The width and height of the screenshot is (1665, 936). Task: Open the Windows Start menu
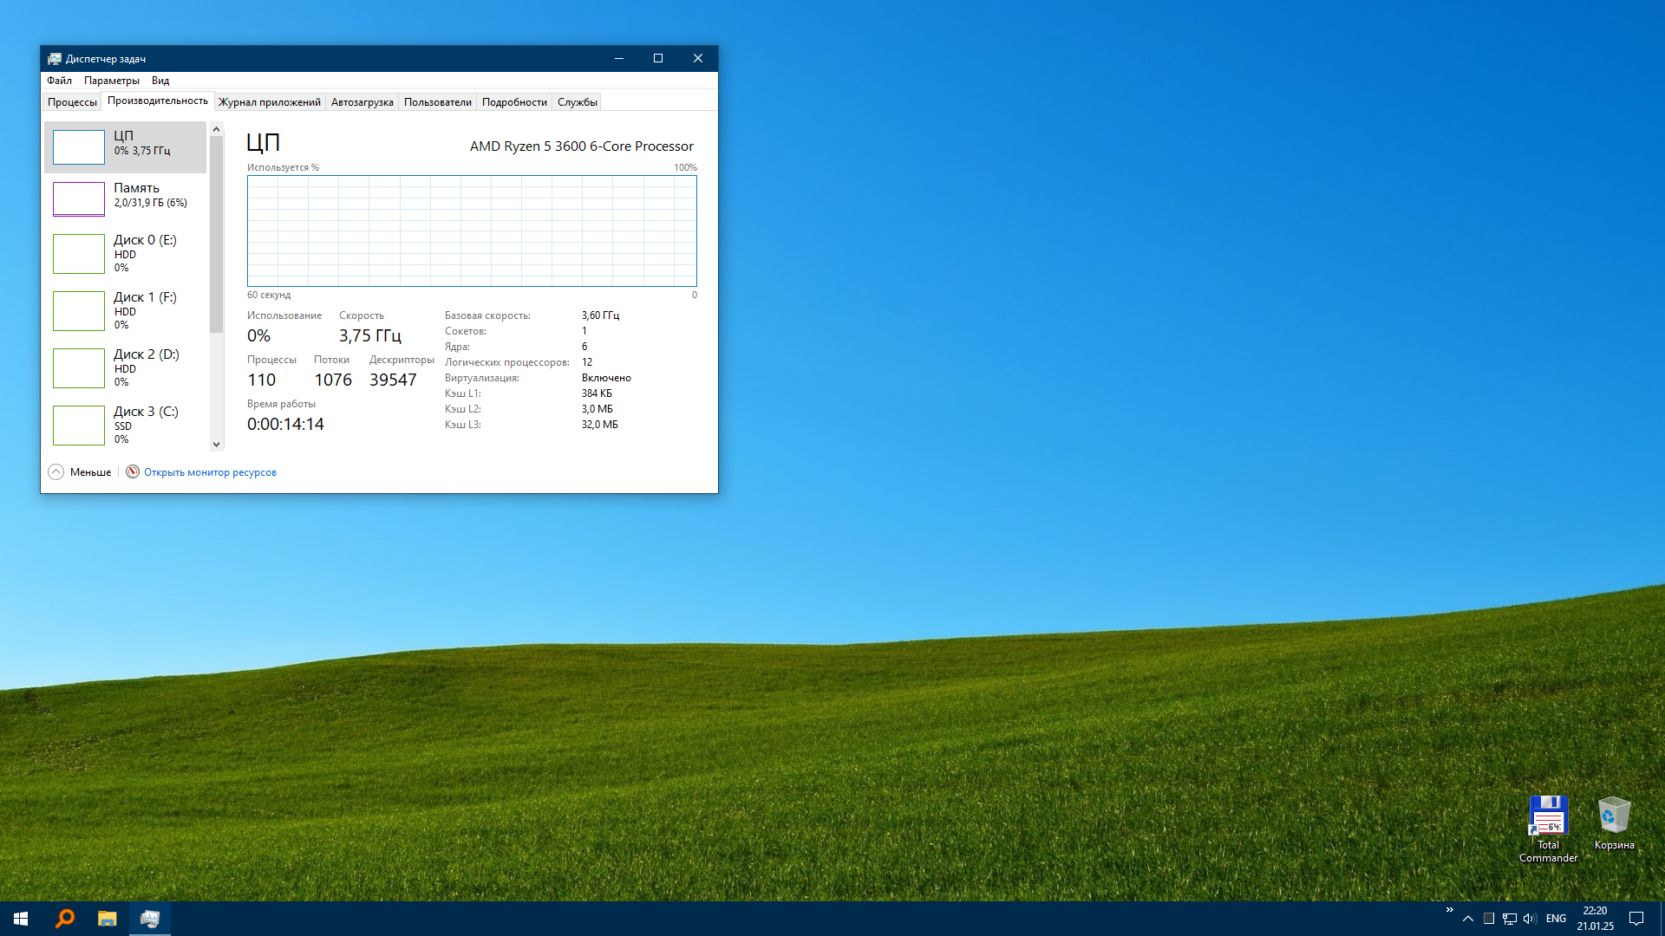(21, 919)
